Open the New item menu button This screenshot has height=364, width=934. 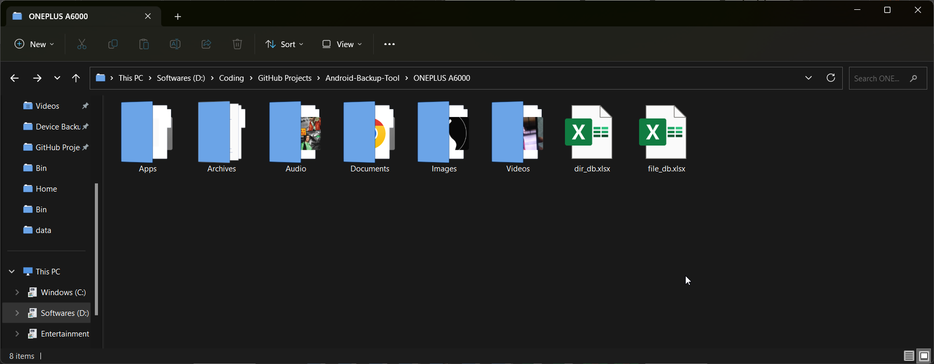tap(34, 45)
